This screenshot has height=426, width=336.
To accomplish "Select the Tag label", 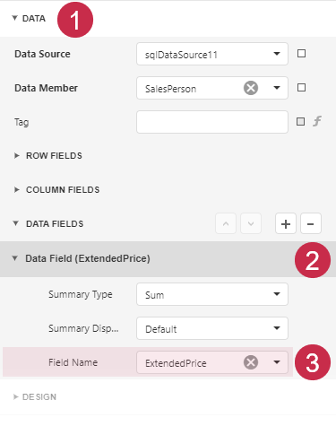I will 22,122.
